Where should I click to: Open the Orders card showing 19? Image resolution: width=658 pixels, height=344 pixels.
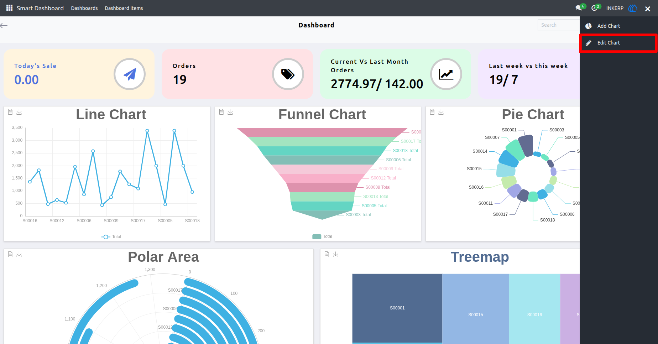[237, 74]
